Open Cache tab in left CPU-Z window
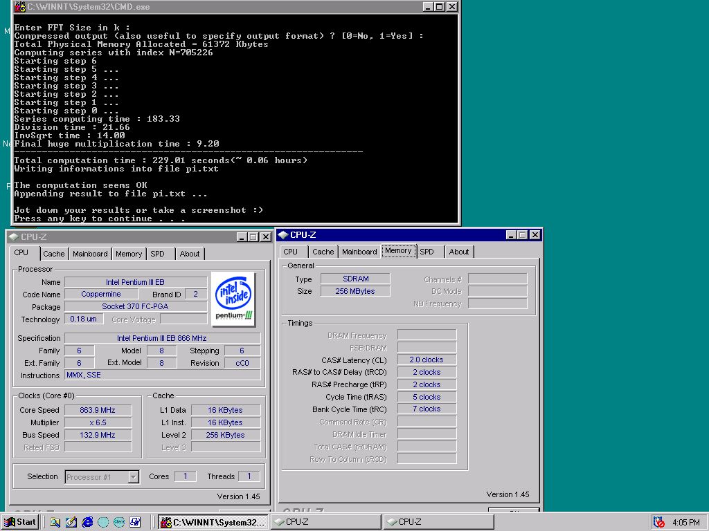Image resolution: width=709 pixels, height=531 pixels. 54,254
